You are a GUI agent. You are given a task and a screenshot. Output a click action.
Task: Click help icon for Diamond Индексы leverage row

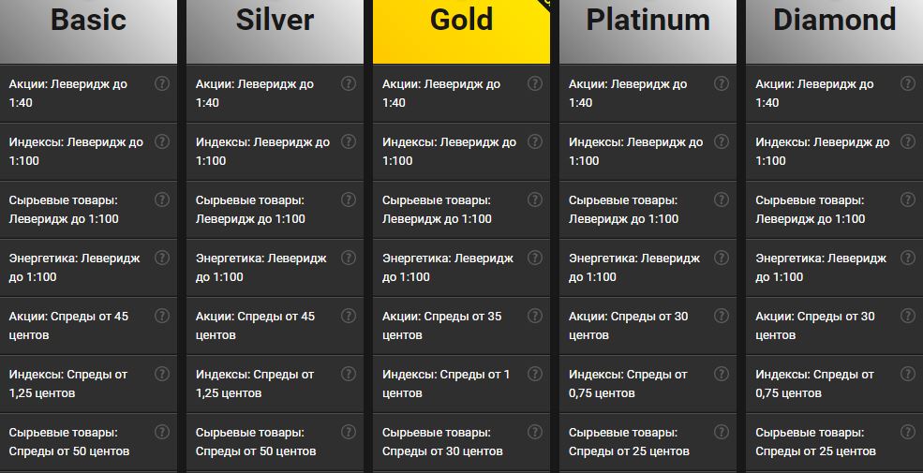pyautogui.click(x=908, y=141)
